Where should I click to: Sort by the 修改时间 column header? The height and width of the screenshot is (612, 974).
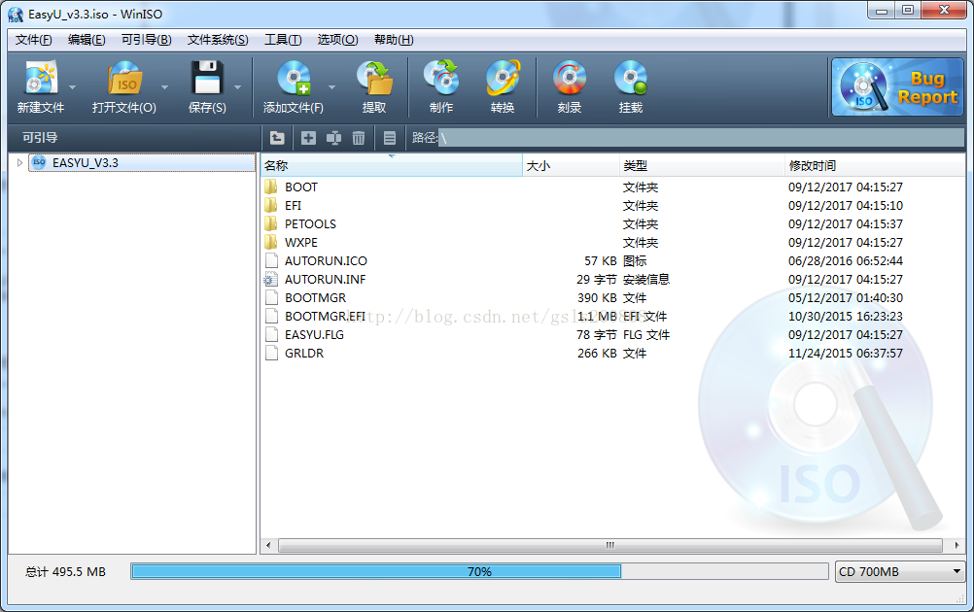[x=875, y=166]
